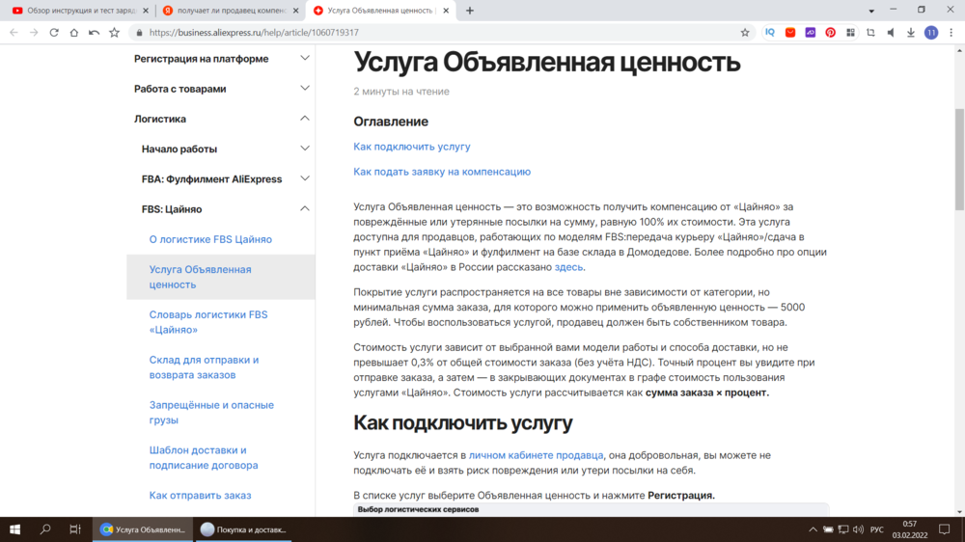
Task: Open Windows taskbar search
Action: pyautogui.click(x=45, y=529)
